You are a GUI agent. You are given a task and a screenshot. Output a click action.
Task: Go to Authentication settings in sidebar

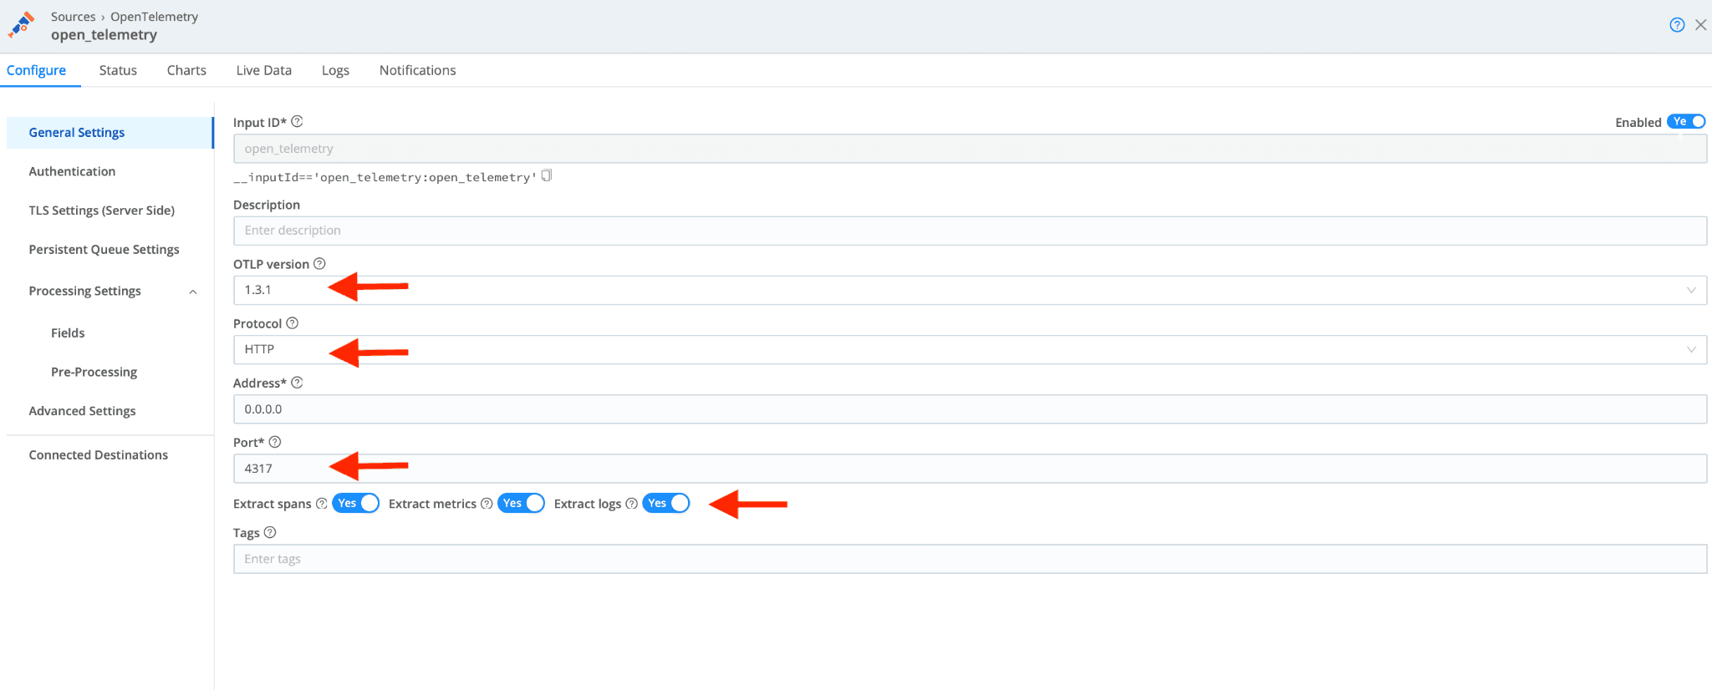coord(72,171)
